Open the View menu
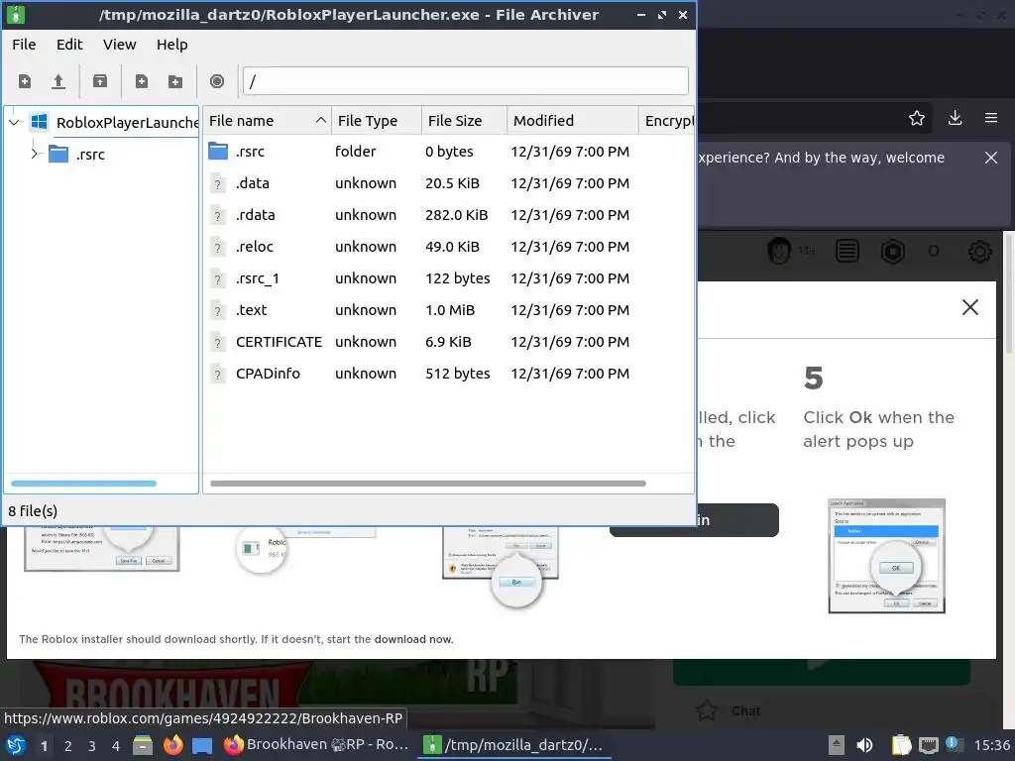 [x=120, y=45]
